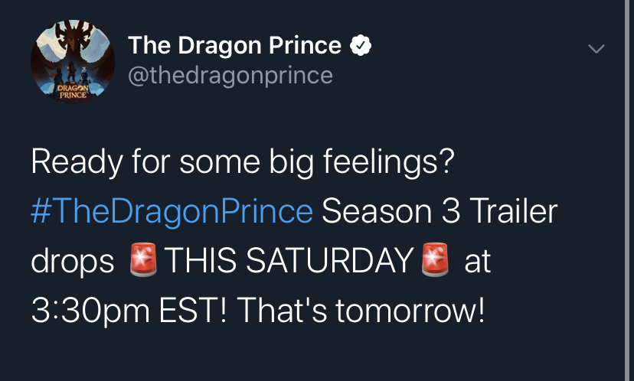Click the three characters standing in avatar
The height and width of the screenshot is (381, 634).
71,73
